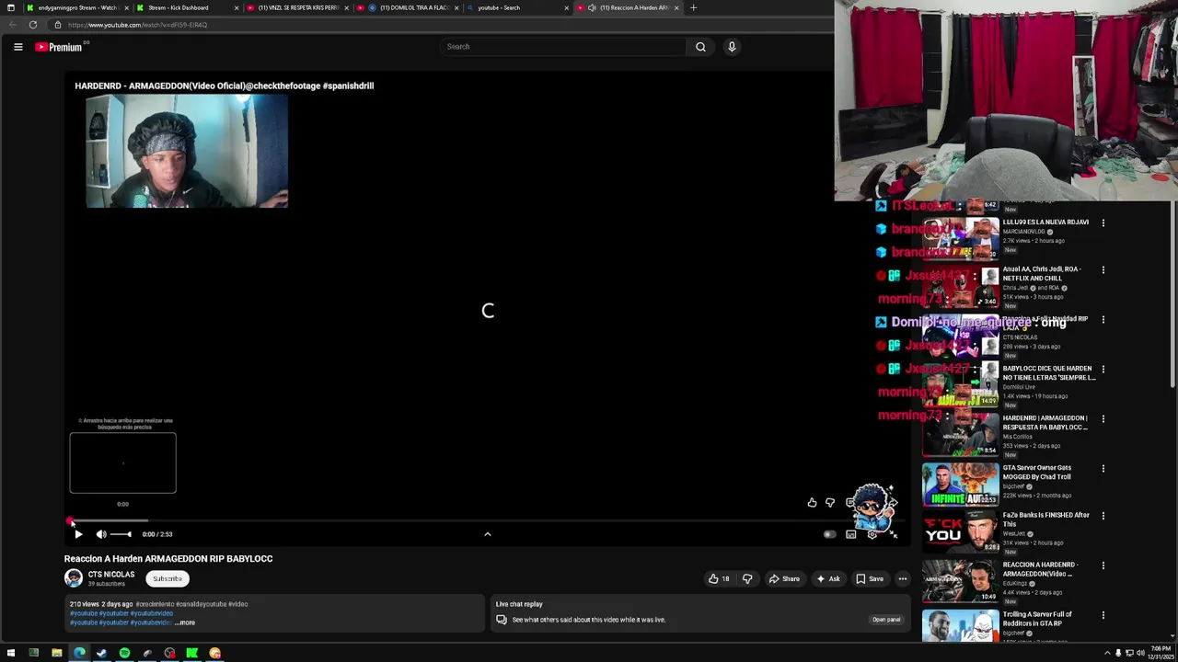
Task: Dislike via player overlay thumbs-down
Action: tap(830, 503)
